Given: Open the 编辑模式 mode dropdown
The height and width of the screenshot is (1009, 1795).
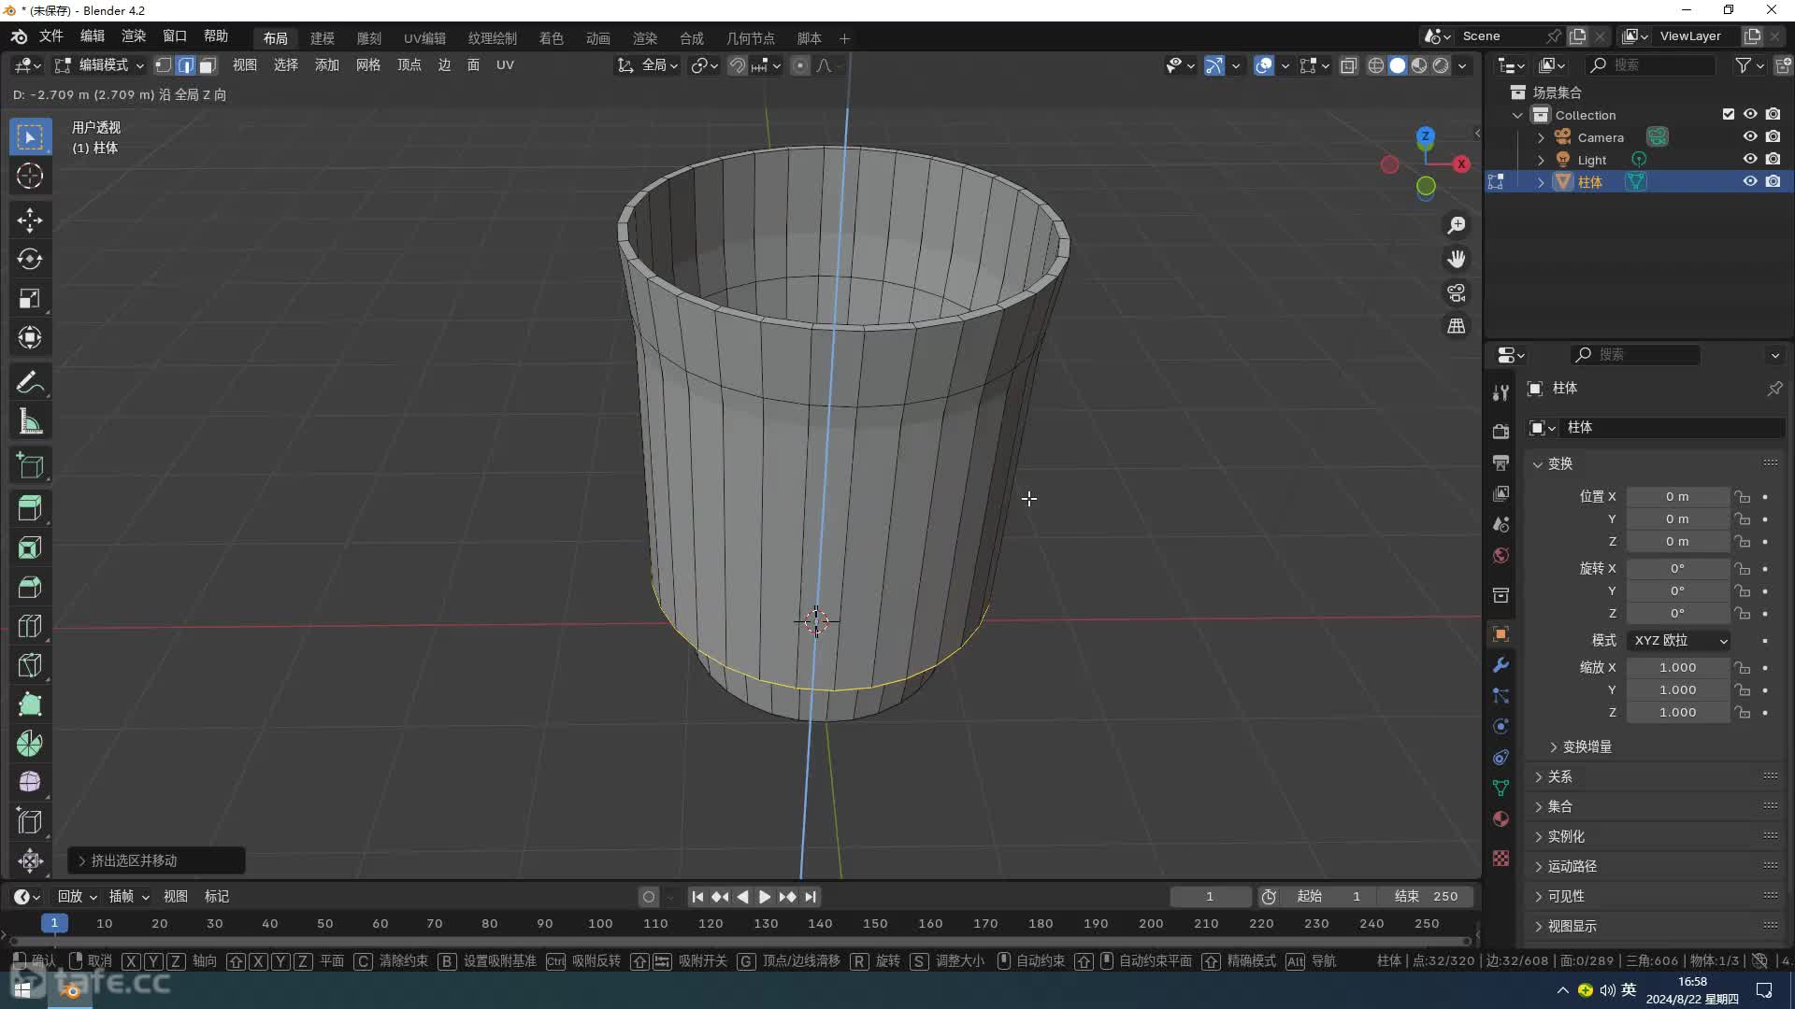Looking at the screenshot, I should tap(99, 65).
